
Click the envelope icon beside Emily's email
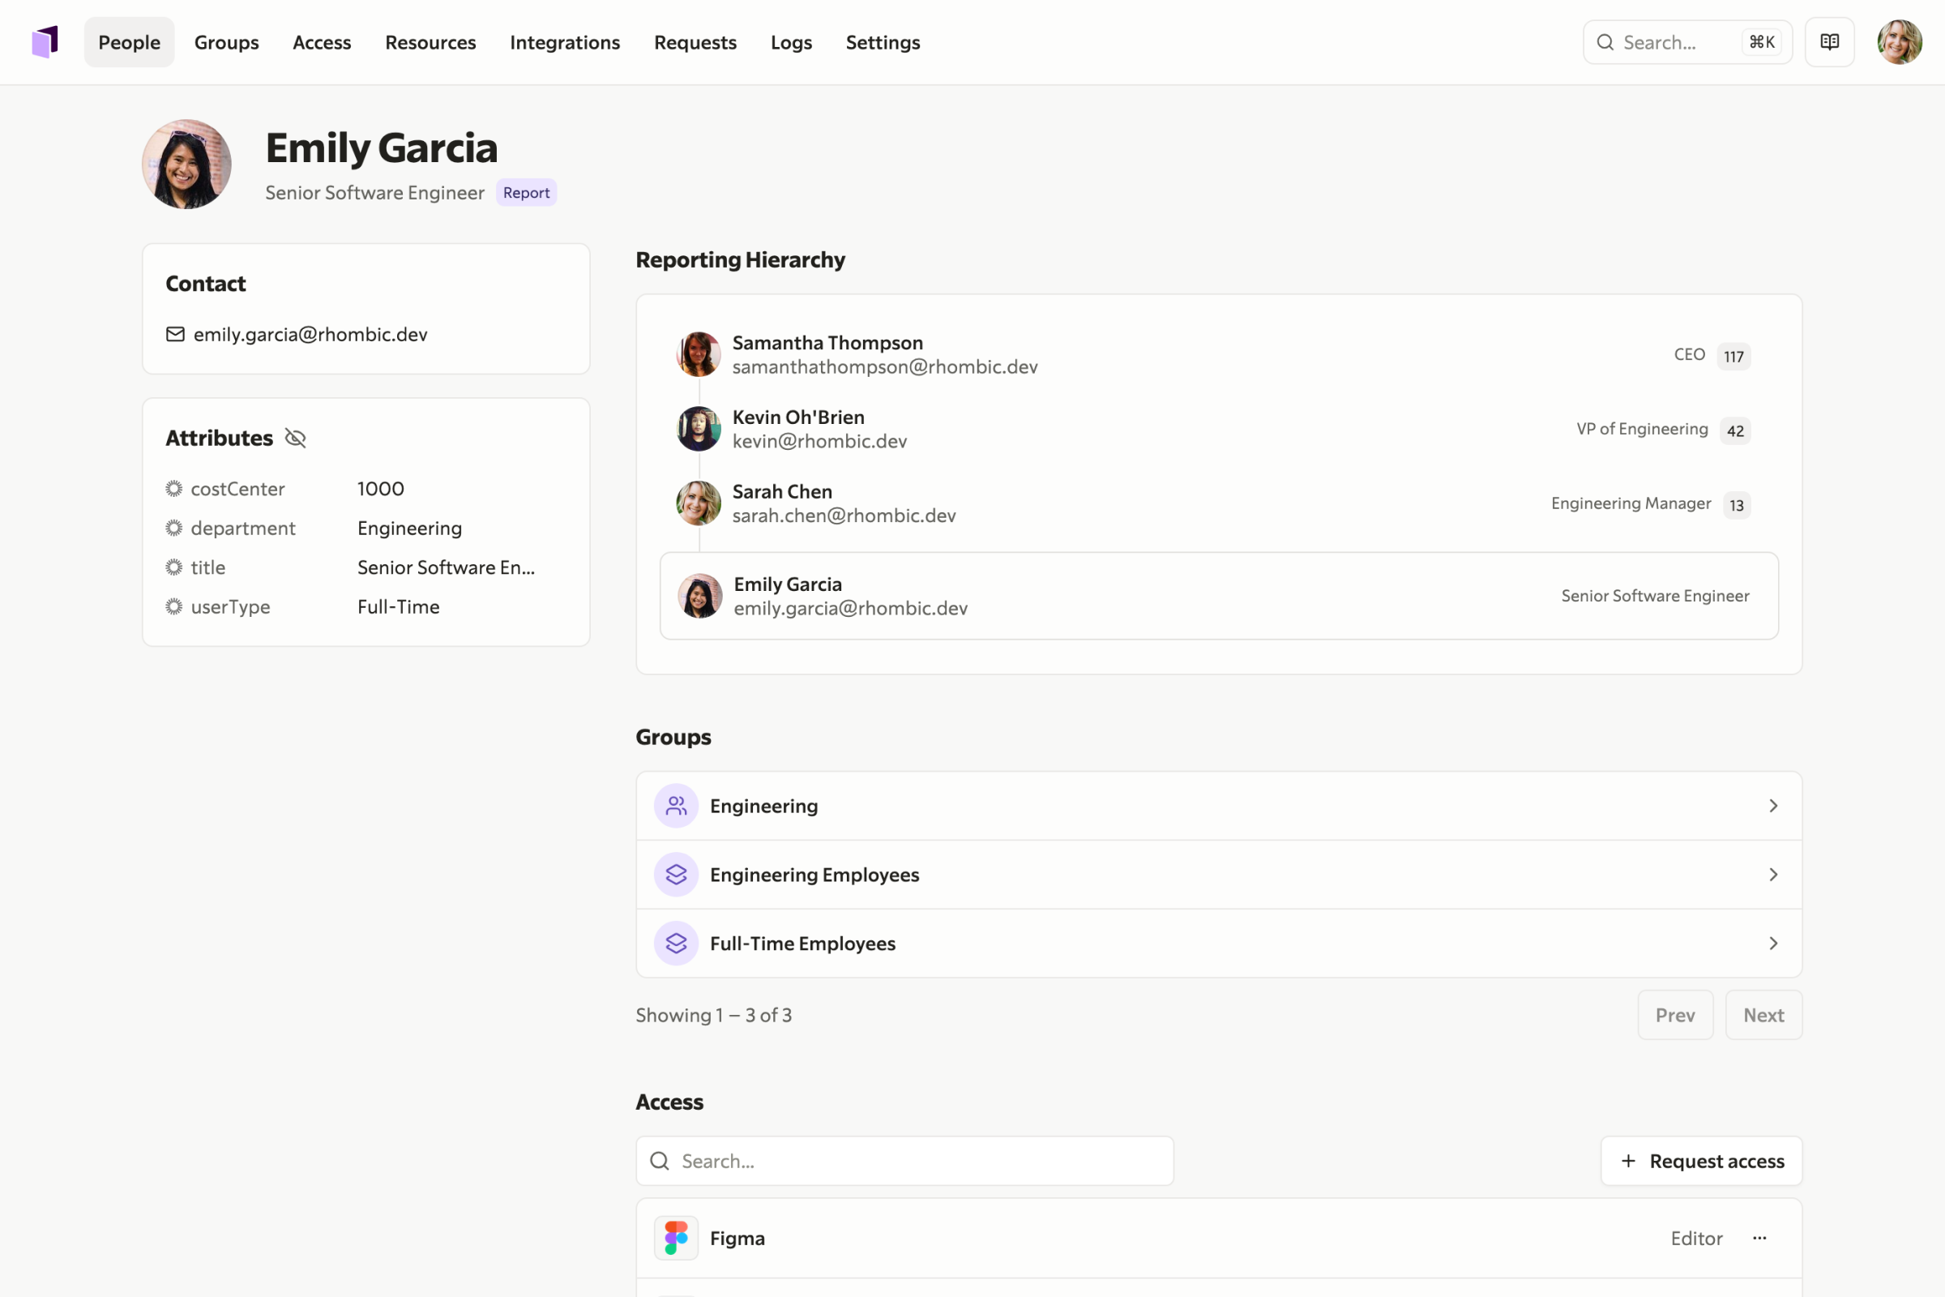tap(174, 334)
